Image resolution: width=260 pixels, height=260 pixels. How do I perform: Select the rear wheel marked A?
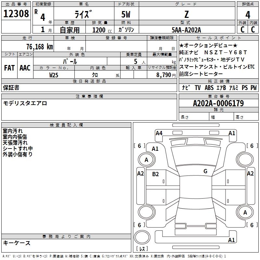pos(245,212)
